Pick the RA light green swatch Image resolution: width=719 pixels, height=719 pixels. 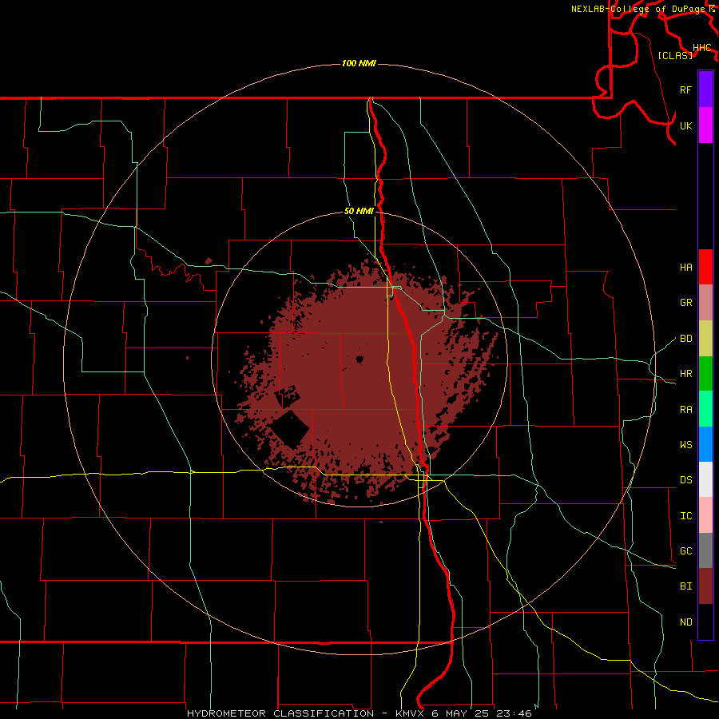click(705, 409)
